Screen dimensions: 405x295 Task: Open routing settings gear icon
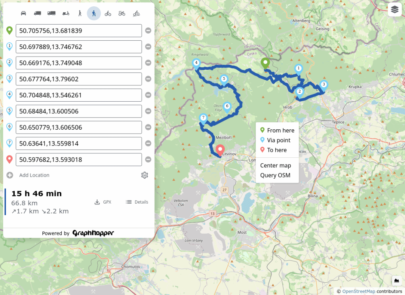click(145, 175)
